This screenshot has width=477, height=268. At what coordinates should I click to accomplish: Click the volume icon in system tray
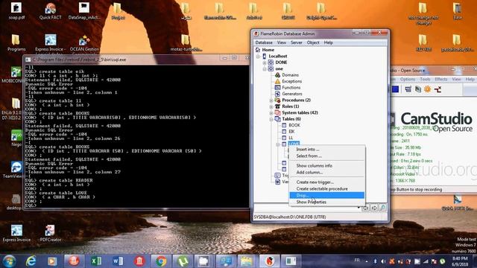tap(383, 261)
